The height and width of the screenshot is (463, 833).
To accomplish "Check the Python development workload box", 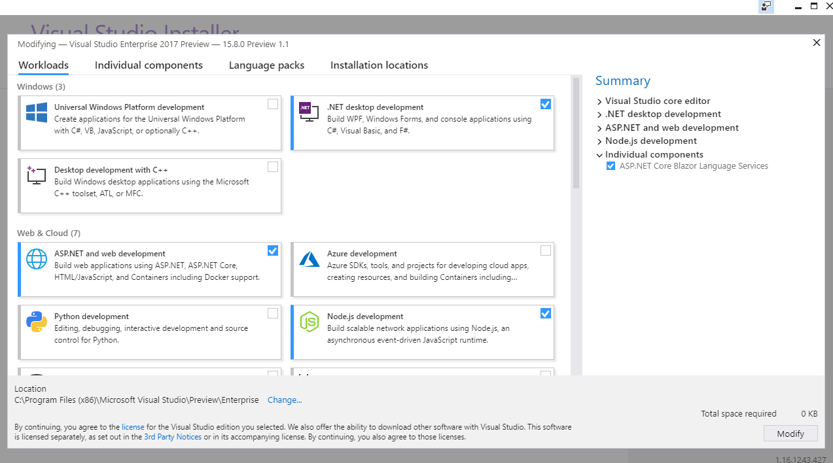I will pyautogui.click(x=273, y=313).
